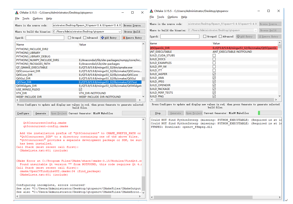Click Remove Entry button in left window
The image size is (293, 204).
tap(133, 38)
